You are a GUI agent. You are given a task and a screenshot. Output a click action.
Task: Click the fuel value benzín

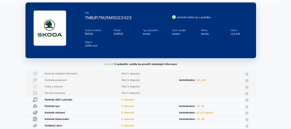click(205, 34)
